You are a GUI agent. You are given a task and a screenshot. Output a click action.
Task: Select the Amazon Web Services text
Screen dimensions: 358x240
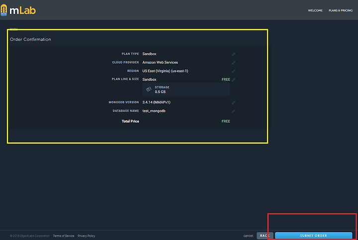(x=160, y=62)
